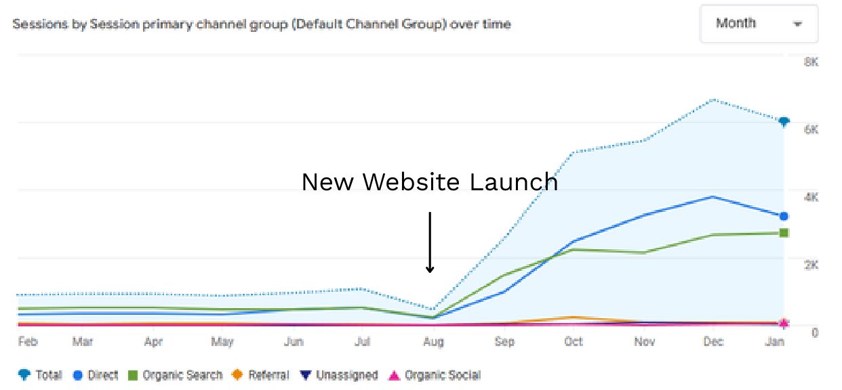Click the 4K y-axis value

point(811,197)
